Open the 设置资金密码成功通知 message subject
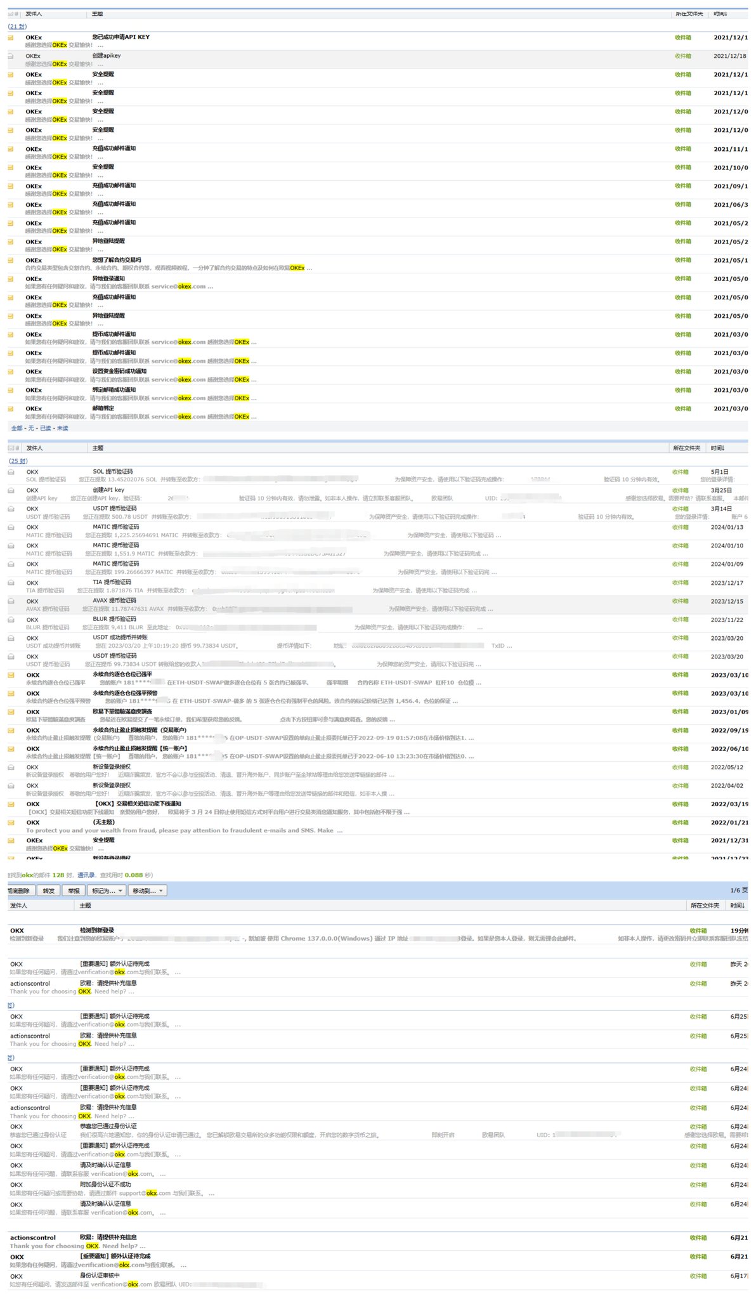 (119, 372)
